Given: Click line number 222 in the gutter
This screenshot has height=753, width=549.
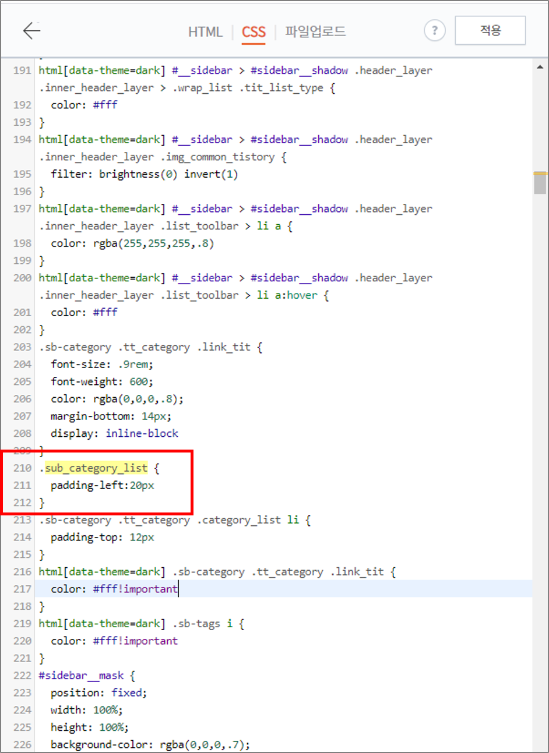Looking at the screenshot, I should (x=22, y=676).
